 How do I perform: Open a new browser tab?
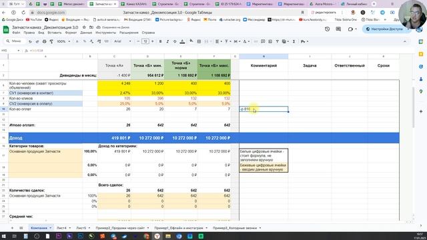click(x=374, y=4)
